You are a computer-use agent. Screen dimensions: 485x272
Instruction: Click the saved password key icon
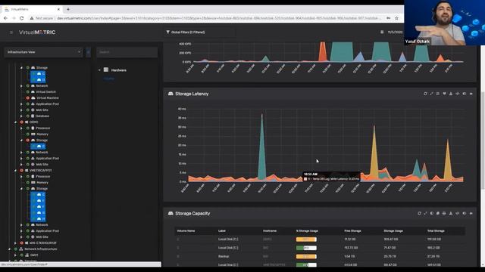(389, 18)
